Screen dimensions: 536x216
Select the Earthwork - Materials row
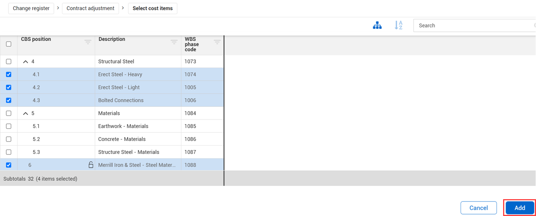point(123,126)
